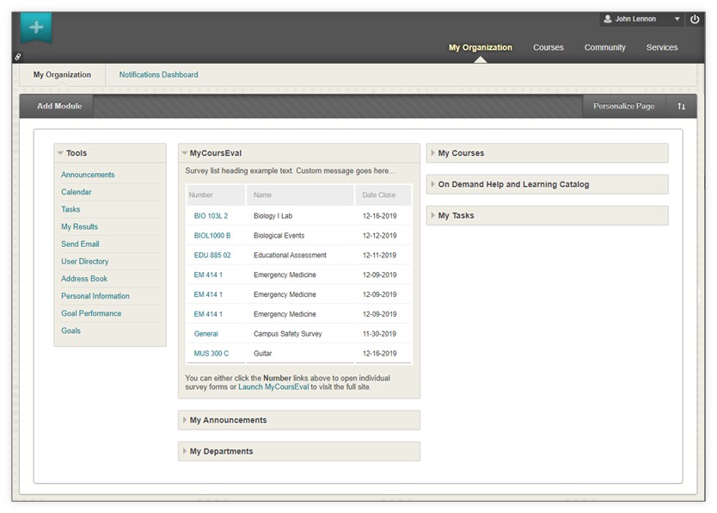Open Send Email in Tools list
The height and width of the screenshot is (513, 717).
coord(80,244)
